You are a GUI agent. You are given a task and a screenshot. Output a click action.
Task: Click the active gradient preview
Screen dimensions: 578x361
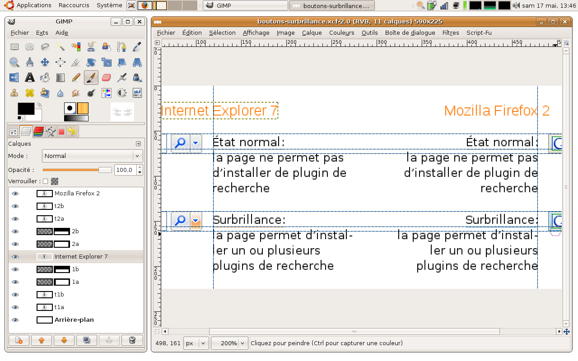tap(76, 118)
